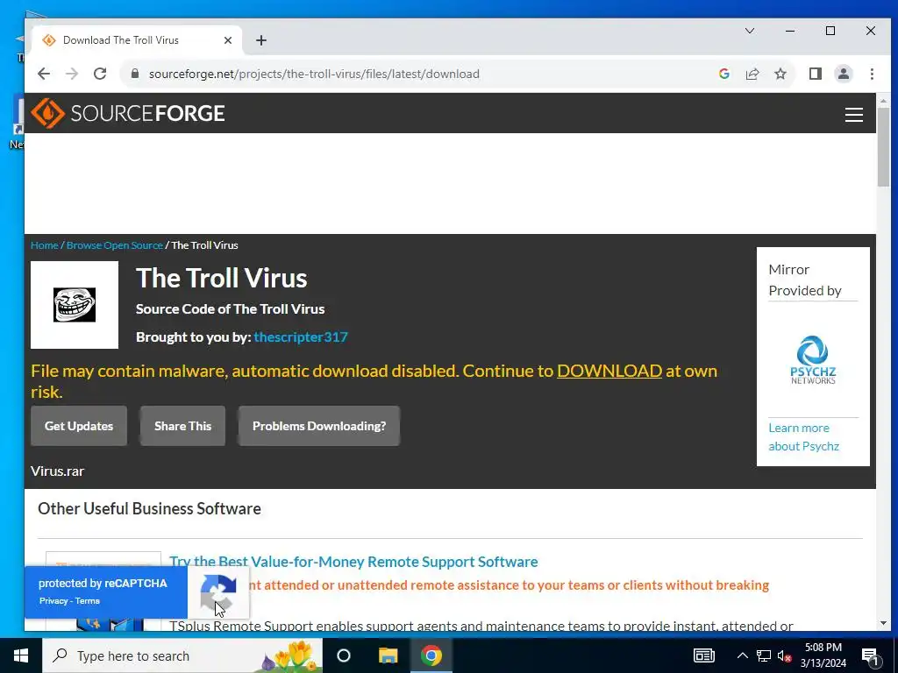
Task: Open the Browse Open Source breadcrumb
Action: pyautogui.click(x=115, y=245)
